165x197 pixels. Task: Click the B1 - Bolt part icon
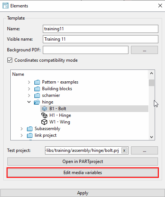44,109
